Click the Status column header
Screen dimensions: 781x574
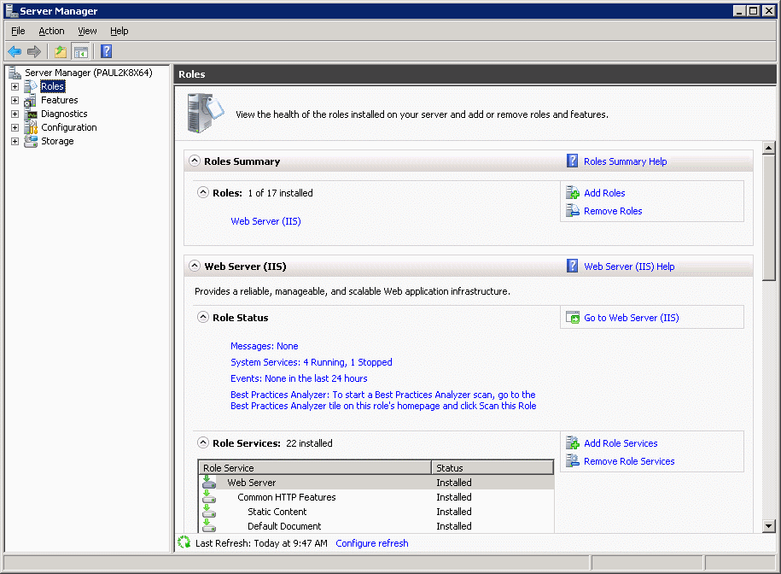click(x=492, y=468)
